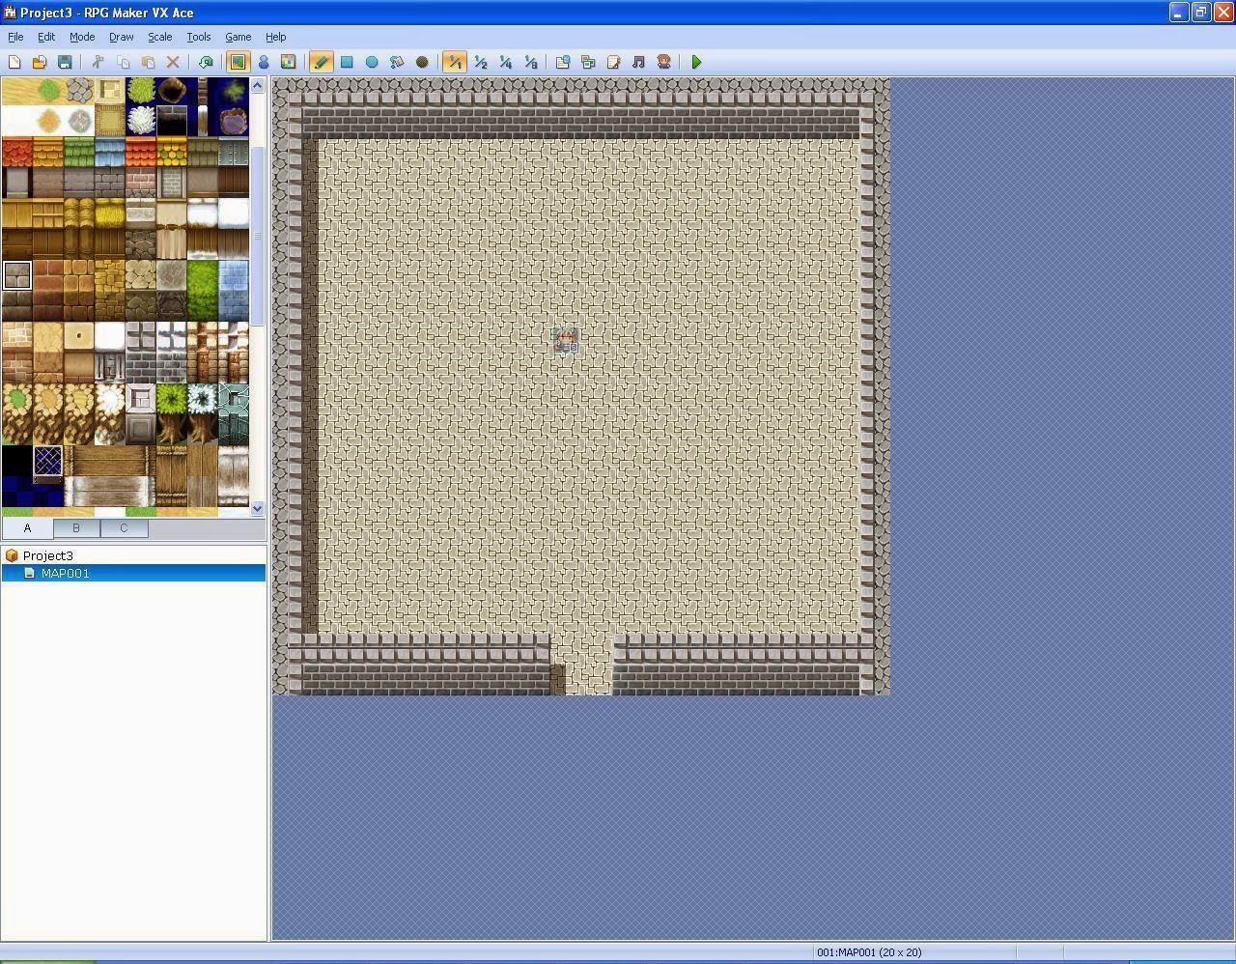Viewport: 1236px width, 964px height.
Task: Open Sound Test music note icon
Action: [638, 62]
